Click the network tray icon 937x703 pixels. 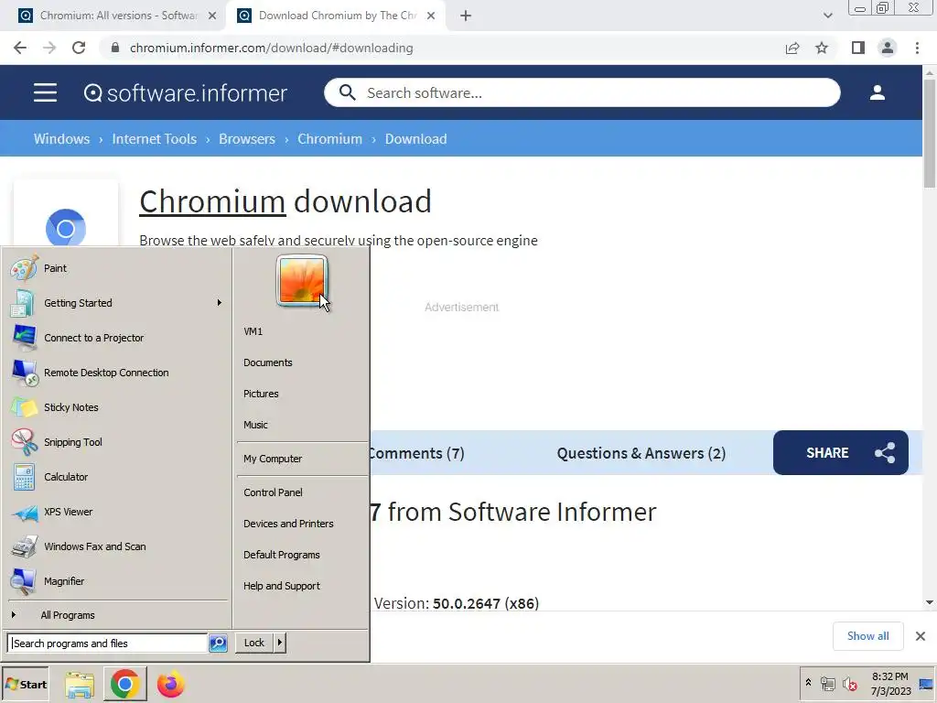(827, 684)
